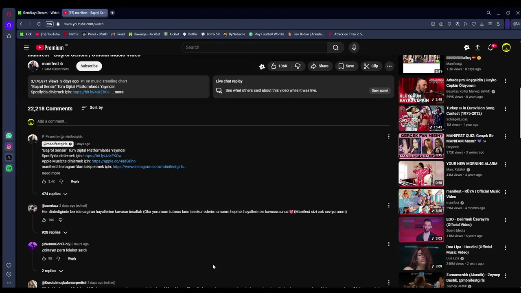521x293 pixels.
Task: Dislike @SemraGönül-h6j's comment
Action: (58, 258)
